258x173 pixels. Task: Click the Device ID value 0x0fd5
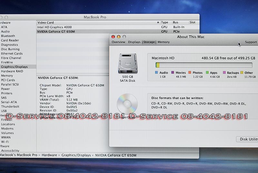(72, 107)
